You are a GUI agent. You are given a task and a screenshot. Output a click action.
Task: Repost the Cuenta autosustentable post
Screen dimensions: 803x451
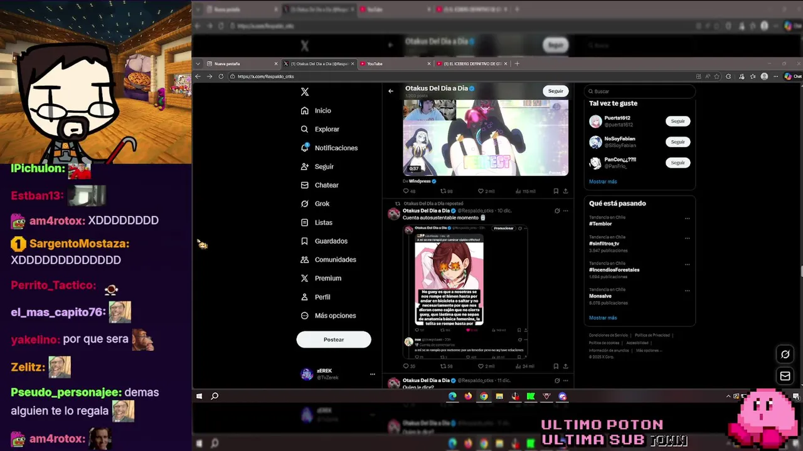(x=447, y=366)
